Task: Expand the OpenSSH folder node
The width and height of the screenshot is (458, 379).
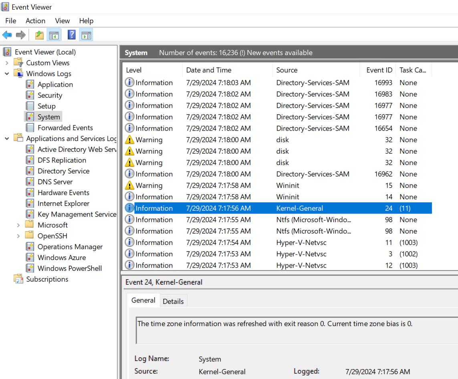Action: point(18,236)
